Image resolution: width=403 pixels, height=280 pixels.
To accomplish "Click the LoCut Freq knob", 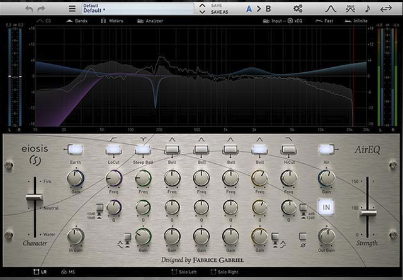I will click(x=113, y=178).
